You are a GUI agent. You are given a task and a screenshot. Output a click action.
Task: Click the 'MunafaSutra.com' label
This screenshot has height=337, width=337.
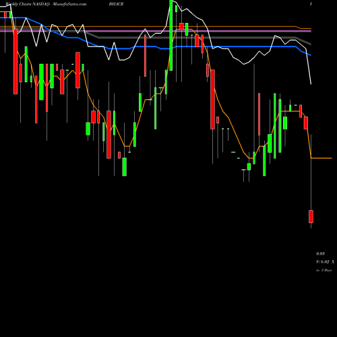click(69, 4)
